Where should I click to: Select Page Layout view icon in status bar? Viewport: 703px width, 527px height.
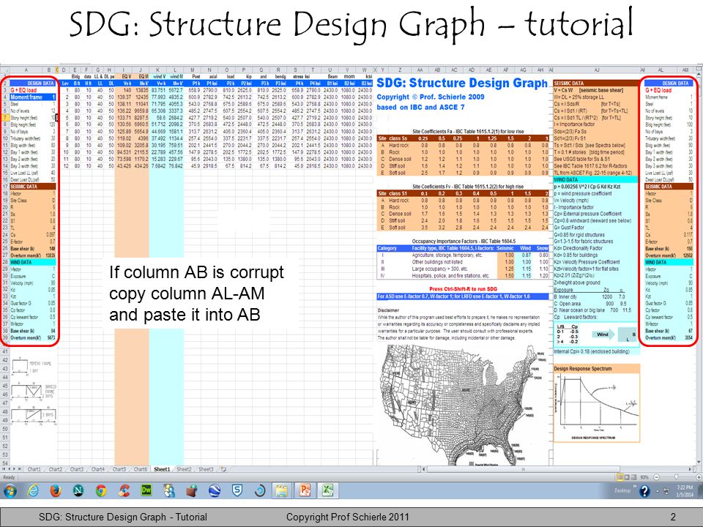point(628,477)
